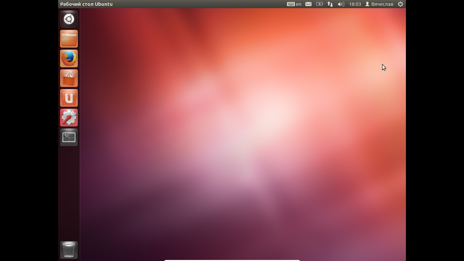The width and height of the screenshot is (464, 261).
Task: Open the Trash in the launcher
Action: [x=69, y=250]
